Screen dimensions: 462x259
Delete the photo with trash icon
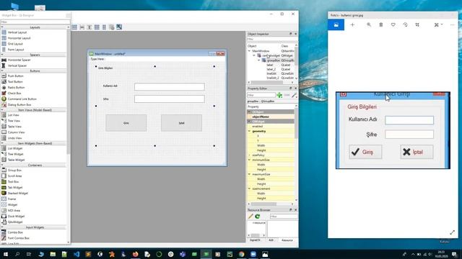coord(381,25)
